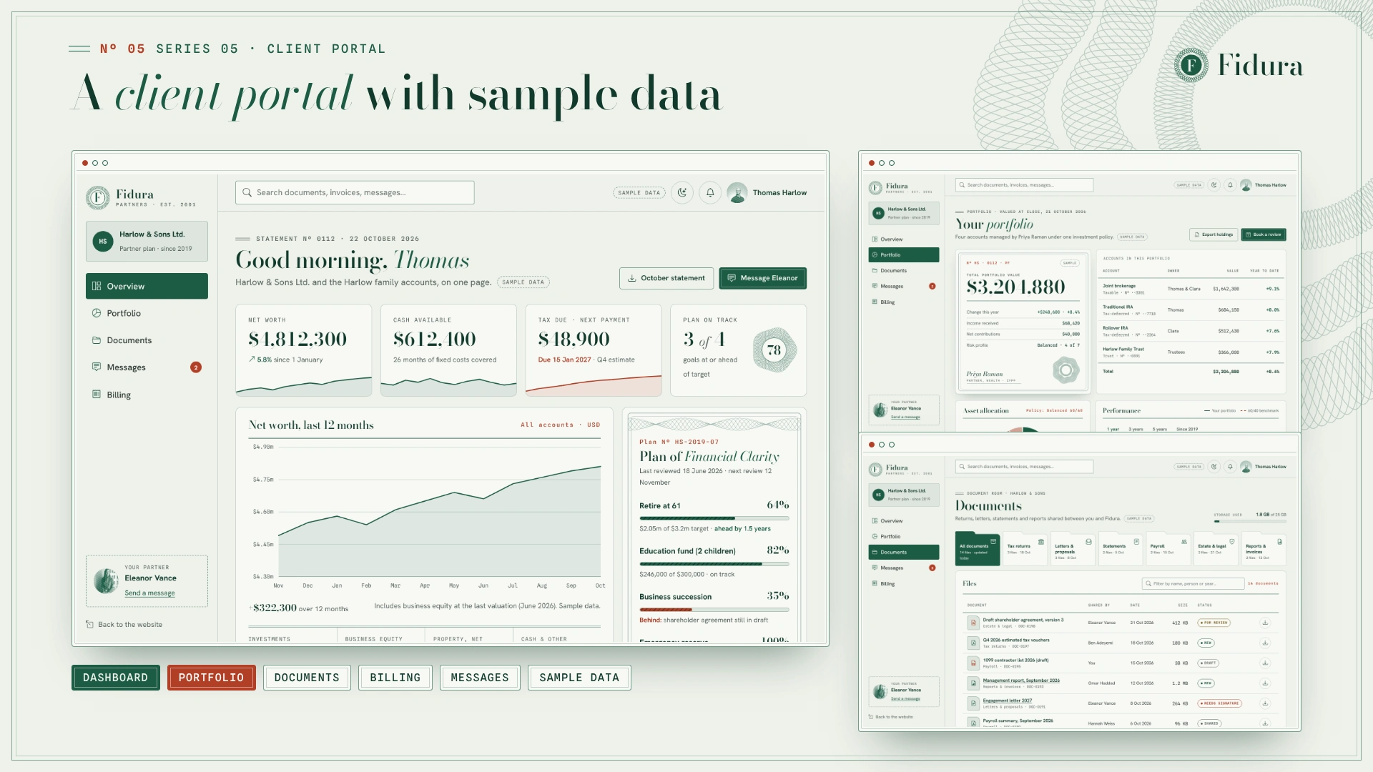Click Export holdings in the portfolio window
Screen dimensions: 1373x772
[1214, 234]
